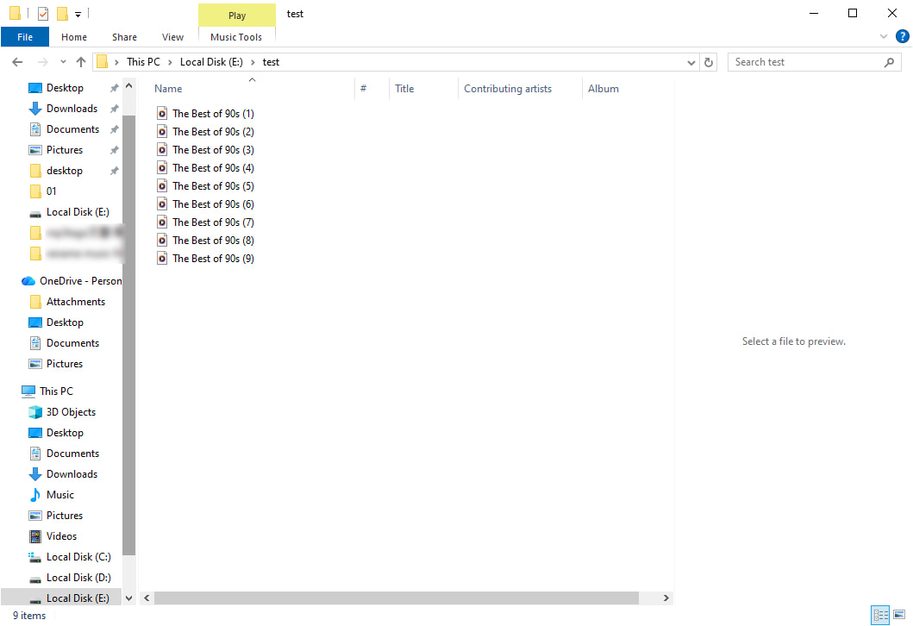Click the Name column header
This screenshot has width=913, height=626.
168,89
